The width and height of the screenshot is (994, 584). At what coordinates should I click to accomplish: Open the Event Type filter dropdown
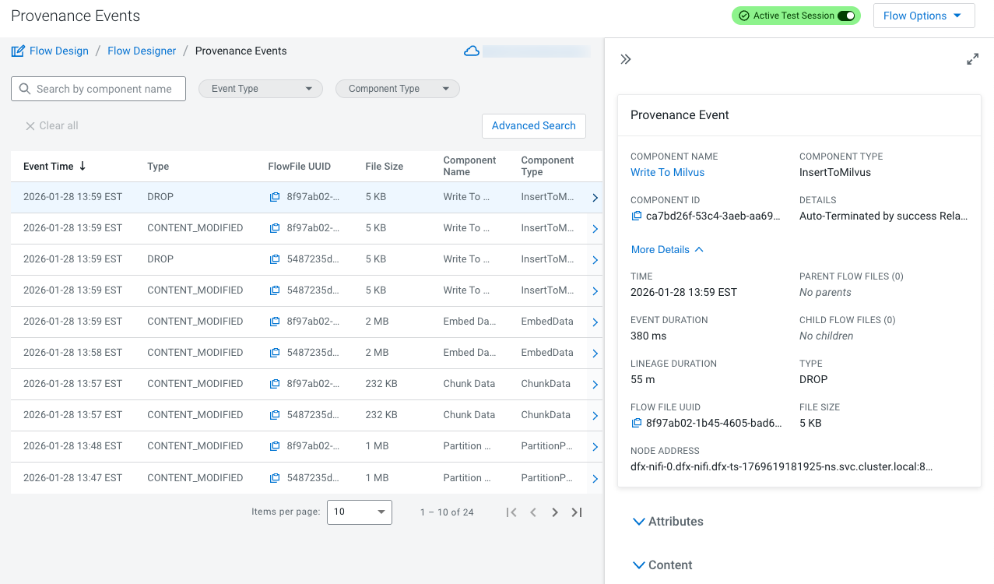click(261, 89)
